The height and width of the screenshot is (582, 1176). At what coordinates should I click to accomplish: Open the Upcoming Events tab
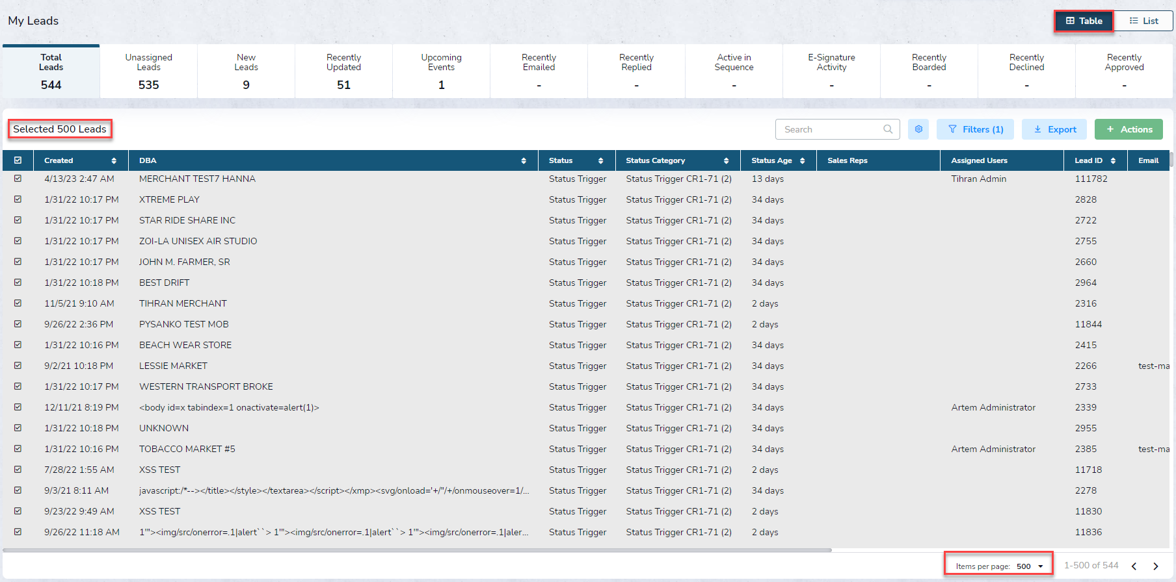click(442, 71)
